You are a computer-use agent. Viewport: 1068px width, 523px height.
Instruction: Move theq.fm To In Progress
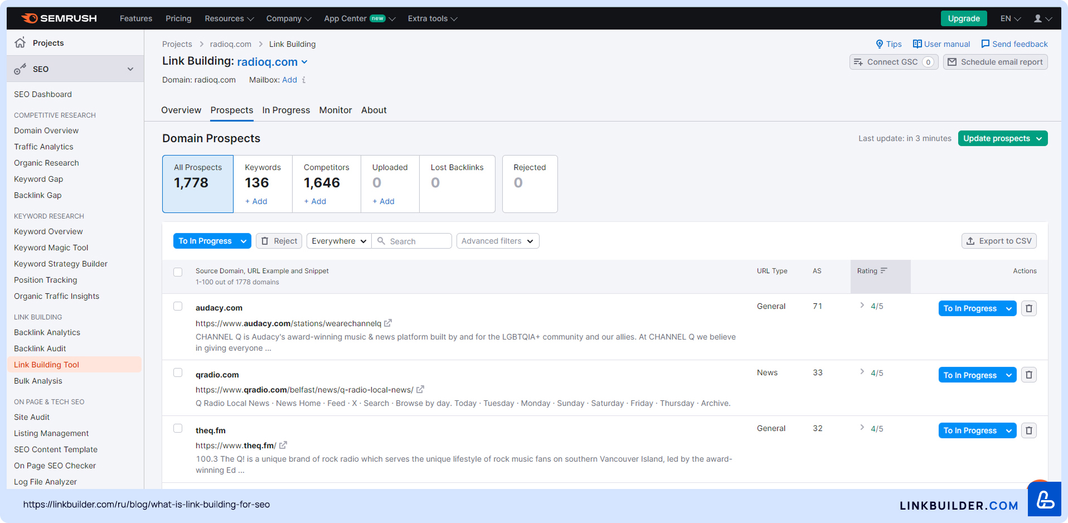pos(970,430)
